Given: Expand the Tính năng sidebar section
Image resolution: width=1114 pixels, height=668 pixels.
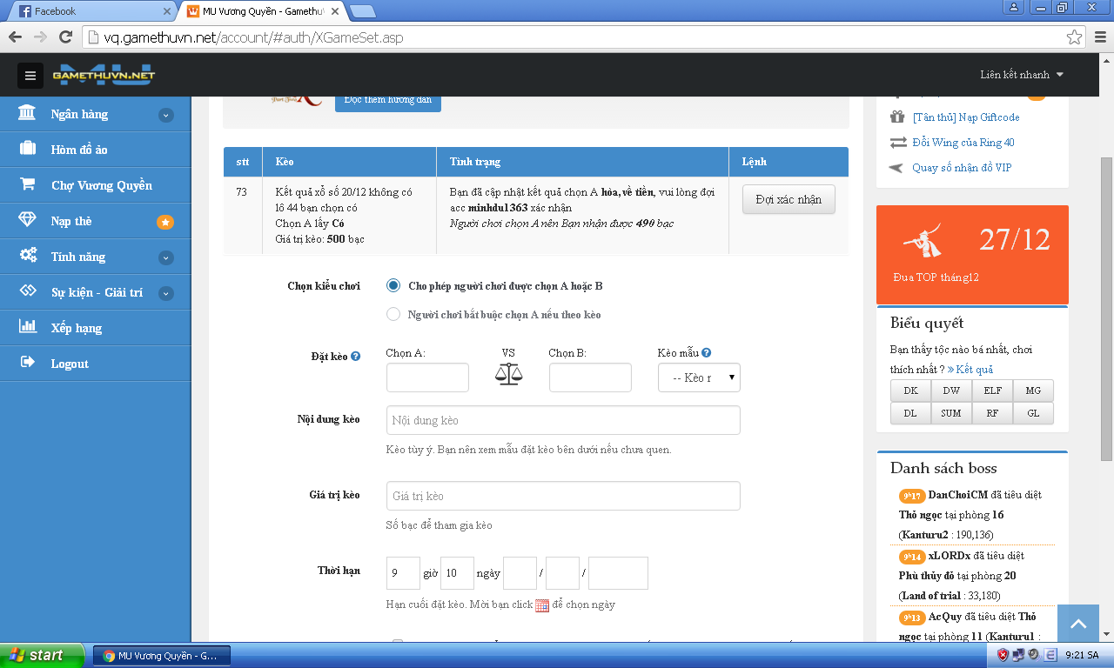Looking at the screenshot, I should (x=166, y=257).
